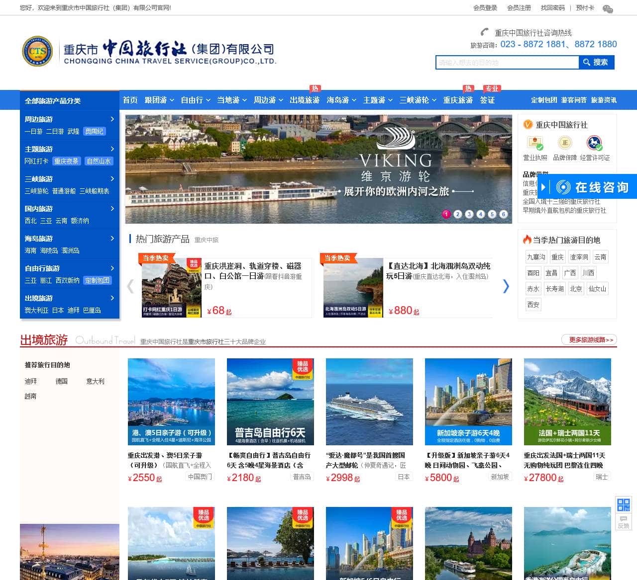Viewport: 637px width, 580px height.
Task: Show next hot products with right arrow
Action: 506,286
